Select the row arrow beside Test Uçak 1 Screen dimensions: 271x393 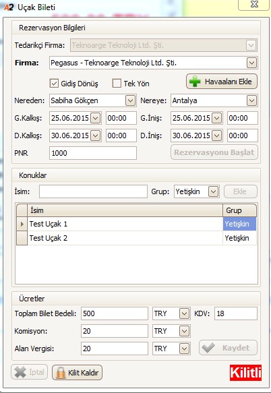click(22, 224)
